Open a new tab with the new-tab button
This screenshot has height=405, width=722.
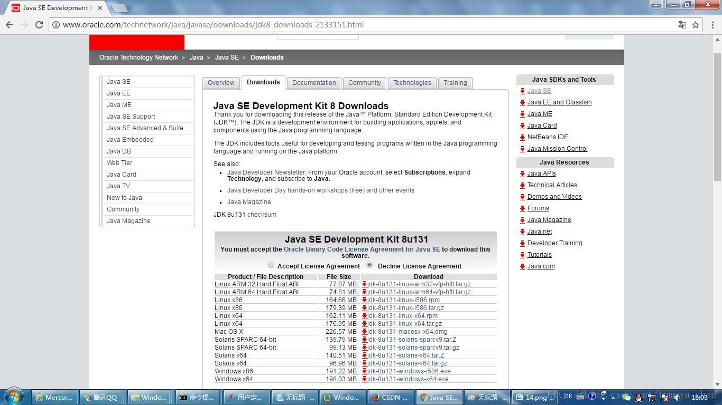[119, 8]
